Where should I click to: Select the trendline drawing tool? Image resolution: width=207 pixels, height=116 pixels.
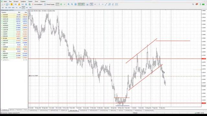(106, 4)
